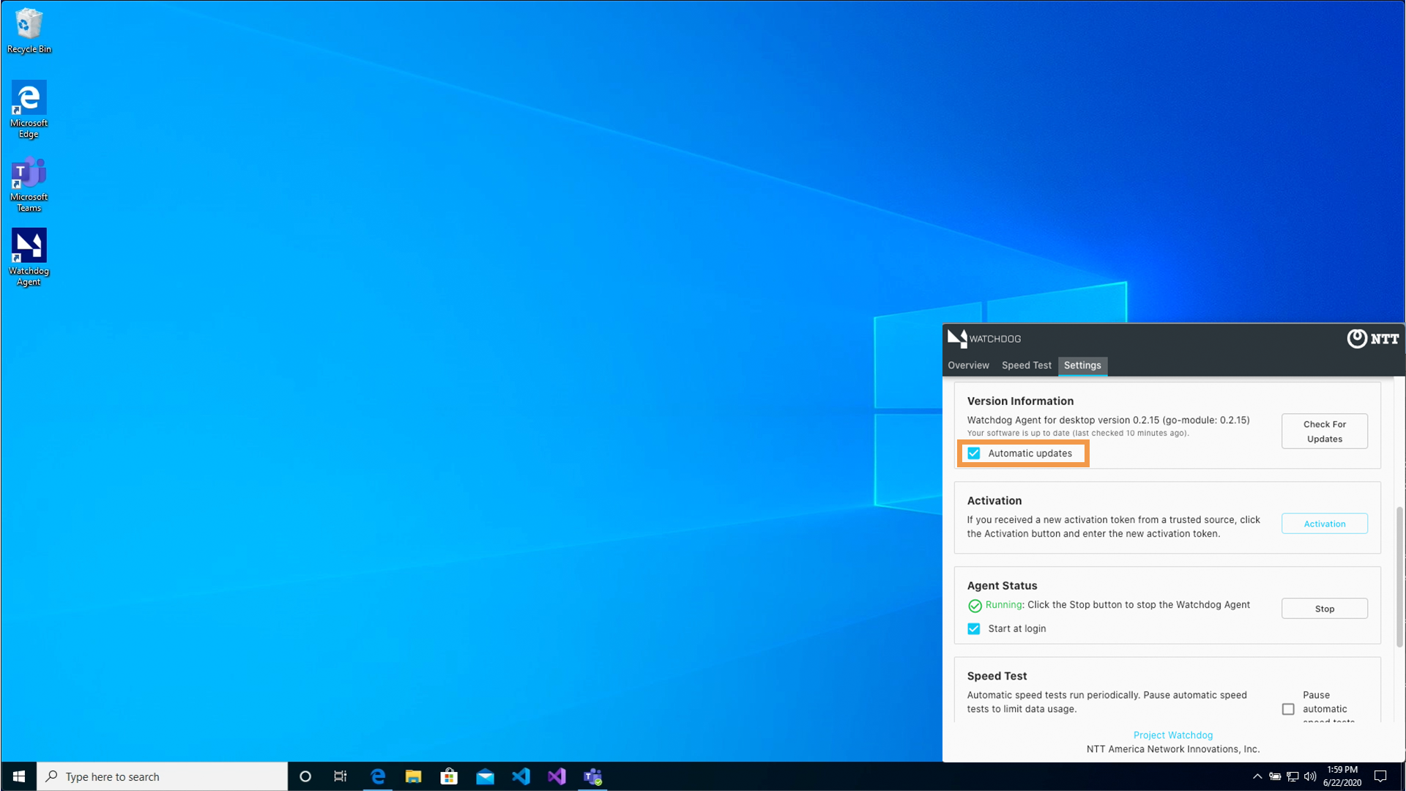Screen dimensions: 1406x791
Task: Click the NTT logo in the Watchdog header
Action: click(1373, 338)
